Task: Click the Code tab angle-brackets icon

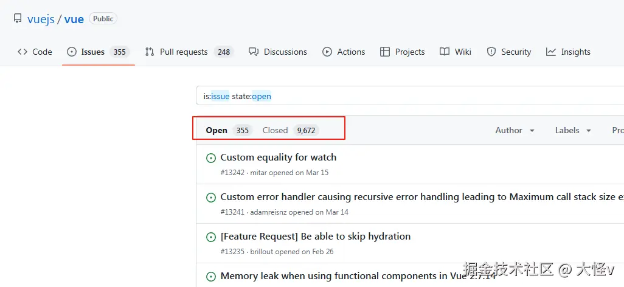Action: coord(23,52)
